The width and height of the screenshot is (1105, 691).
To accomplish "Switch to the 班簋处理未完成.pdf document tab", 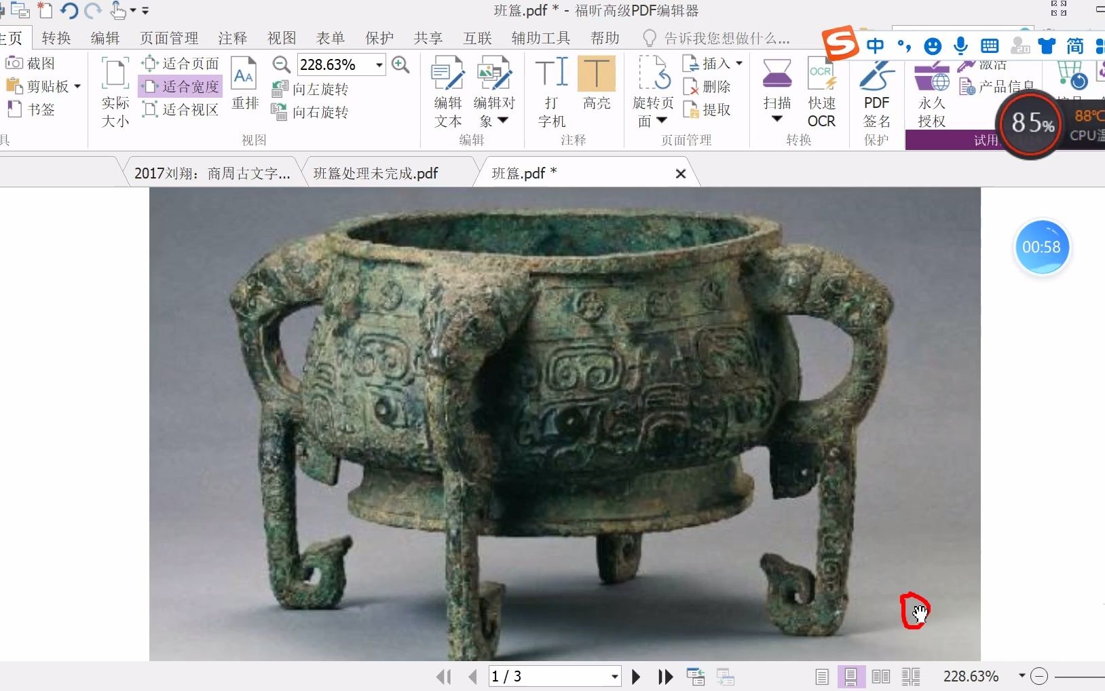I will pyautogui.click(x=376, y=173).
